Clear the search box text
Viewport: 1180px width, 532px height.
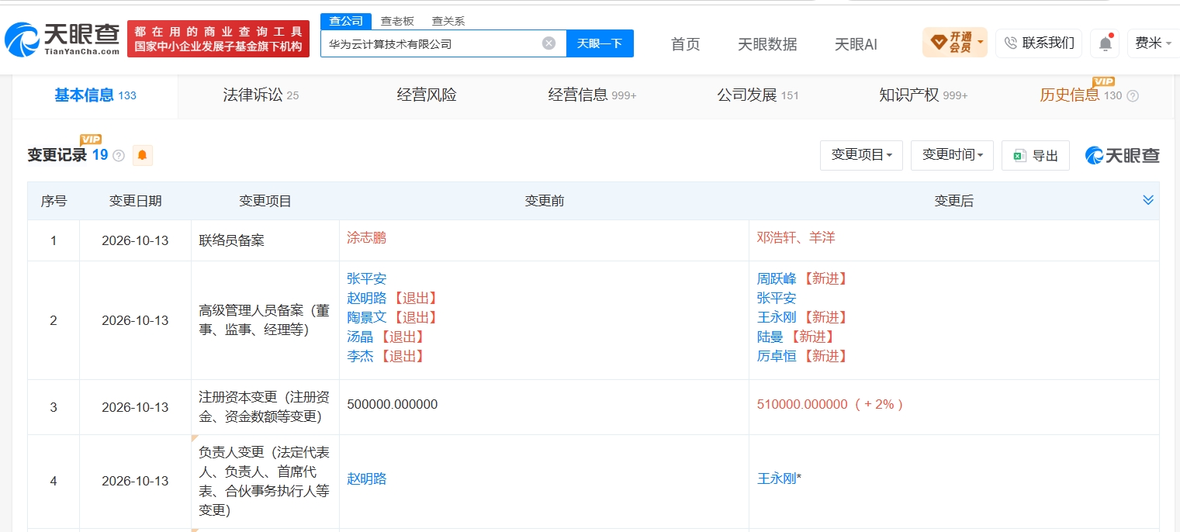point(548,43)
